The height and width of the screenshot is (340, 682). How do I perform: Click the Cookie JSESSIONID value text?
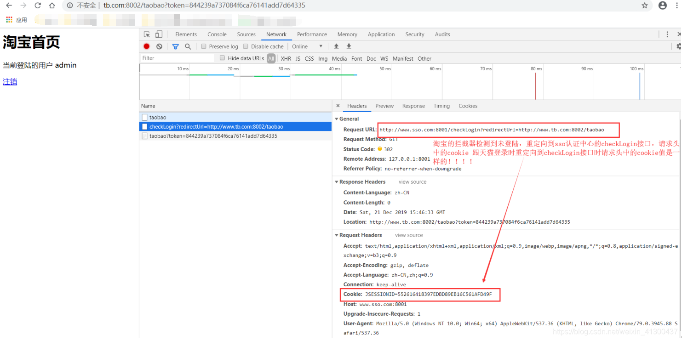tap(428, 294)
